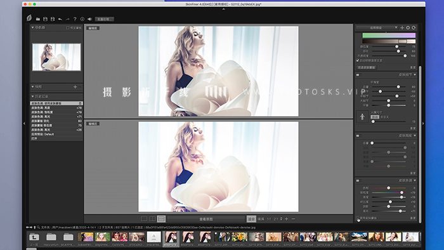This screenshot has width=444, height=250.
Task: Click the first save disk icon
Action: click(x=45, y=19)
